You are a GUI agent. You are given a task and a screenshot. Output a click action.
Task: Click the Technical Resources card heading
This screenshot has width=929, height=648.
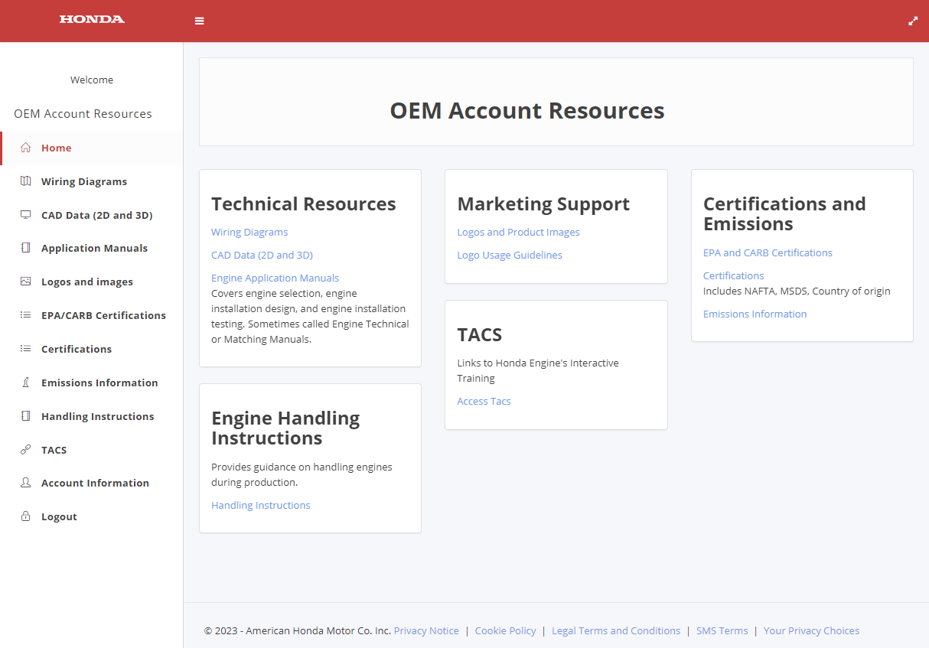click(304, 204)
